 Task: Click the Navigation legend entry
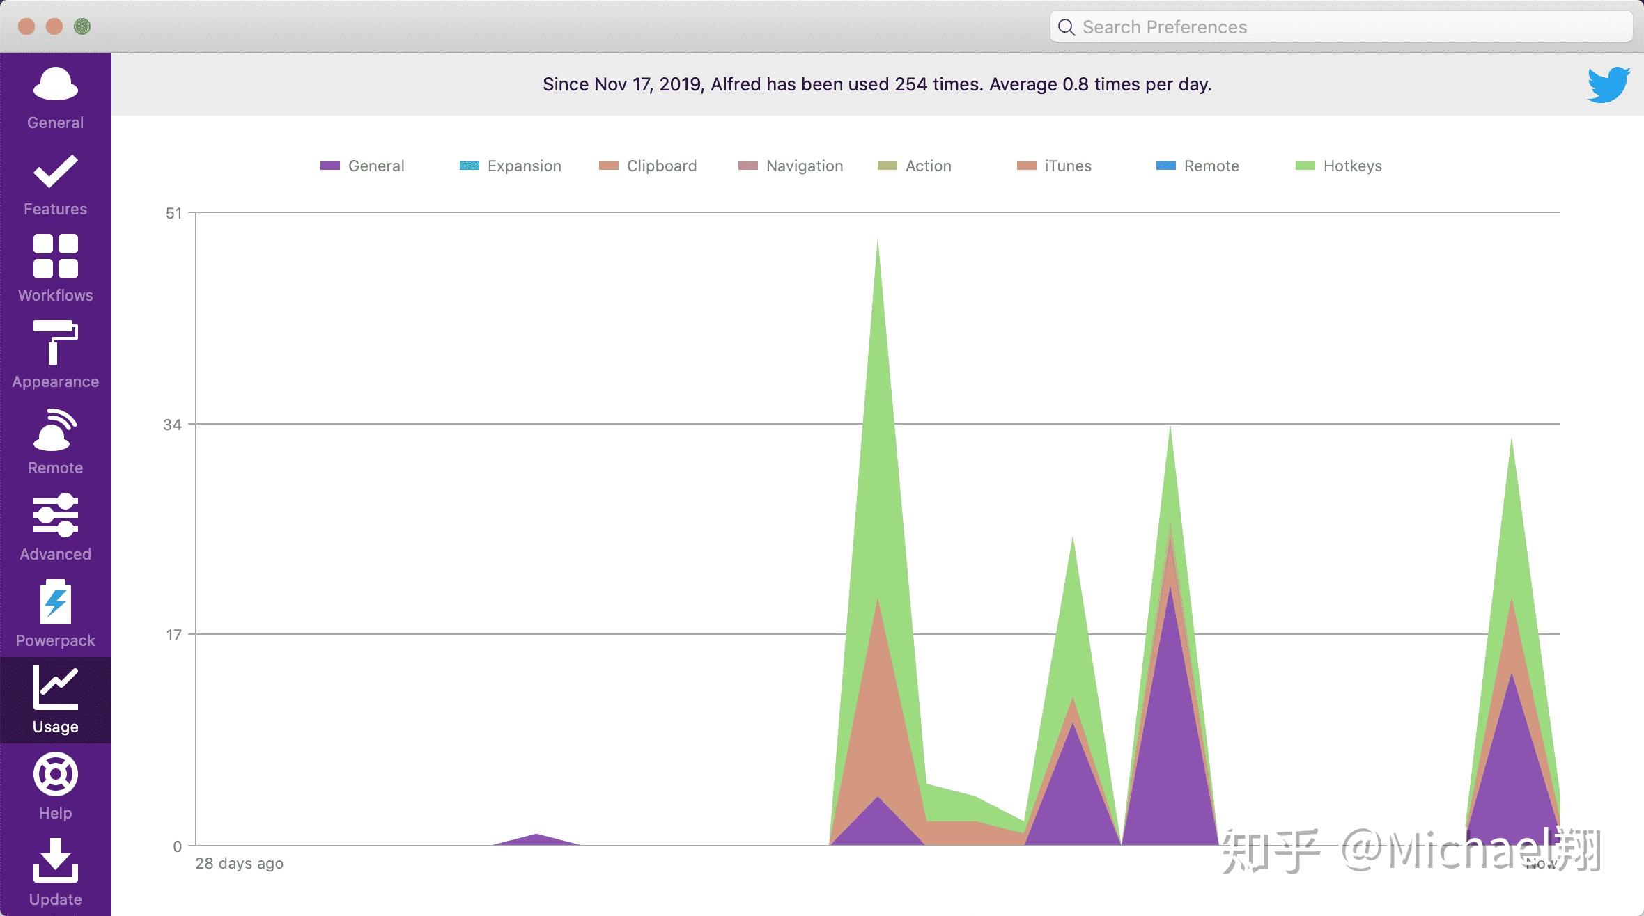point(804,166)
